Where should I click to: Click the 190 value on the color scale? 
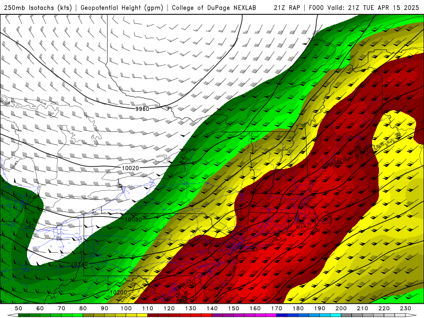coord(320,308)
